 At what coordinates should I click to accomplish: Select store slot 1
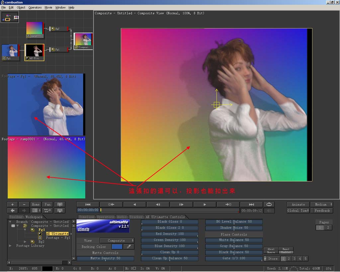tap(283, 259)
